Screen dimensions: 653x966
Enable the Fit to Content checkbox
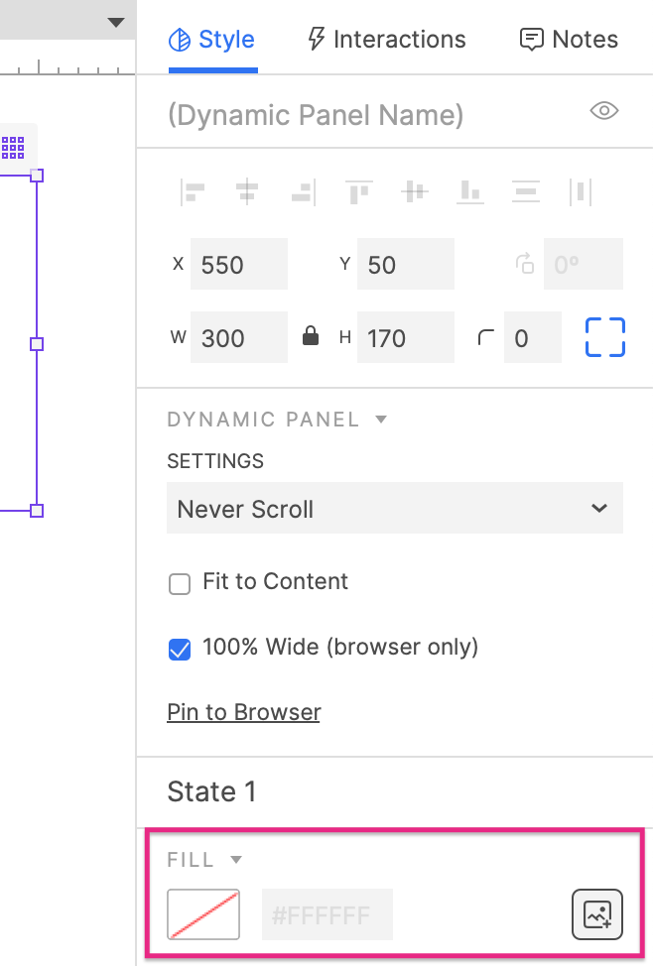pos(180,584)
